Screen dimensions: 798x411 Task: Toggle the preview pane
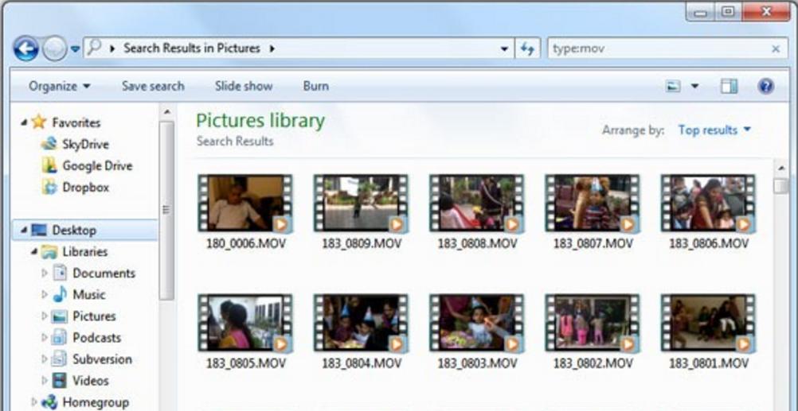729,87
